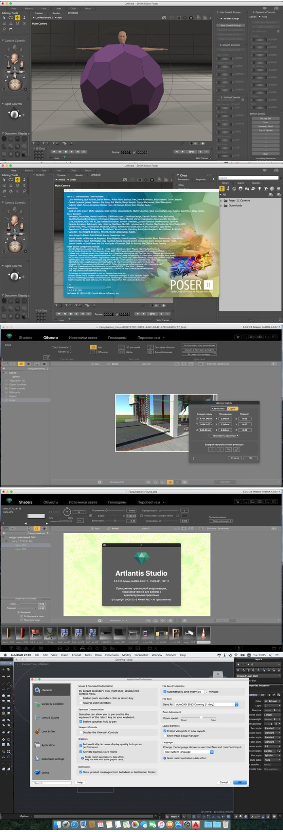Open Units & Guides preferences pane

coord(51,717)
